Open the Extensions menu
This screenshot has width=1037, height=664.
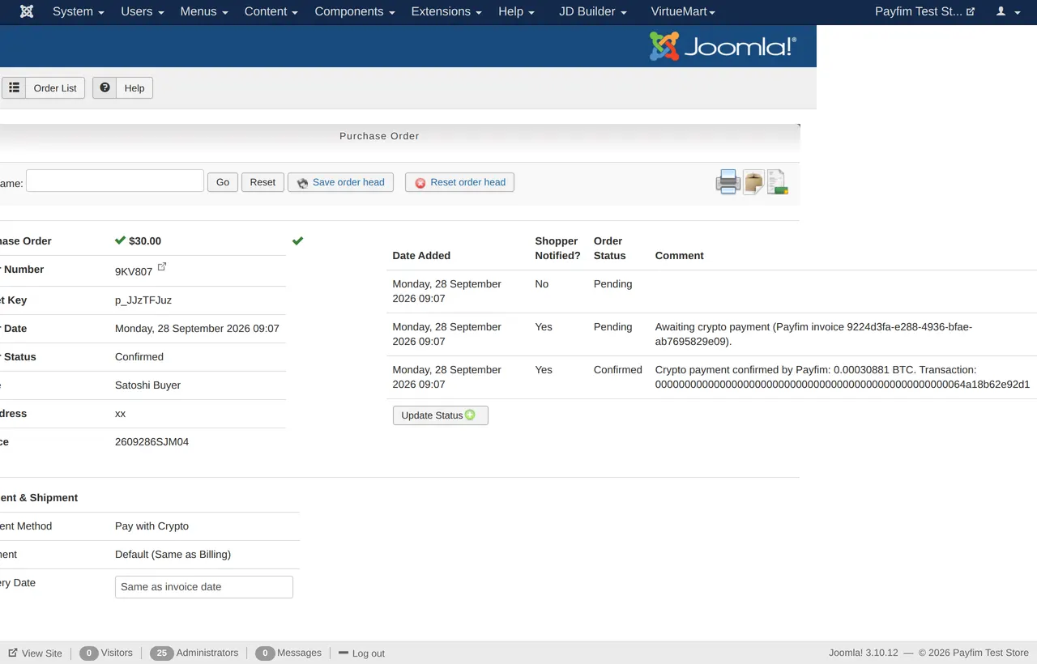click(446, 11)
